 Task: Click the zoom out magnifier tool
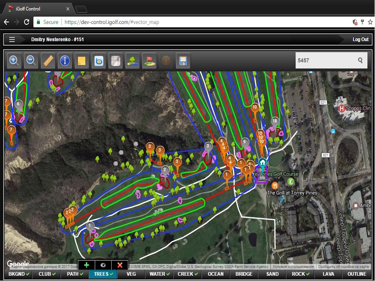(31, 61)
